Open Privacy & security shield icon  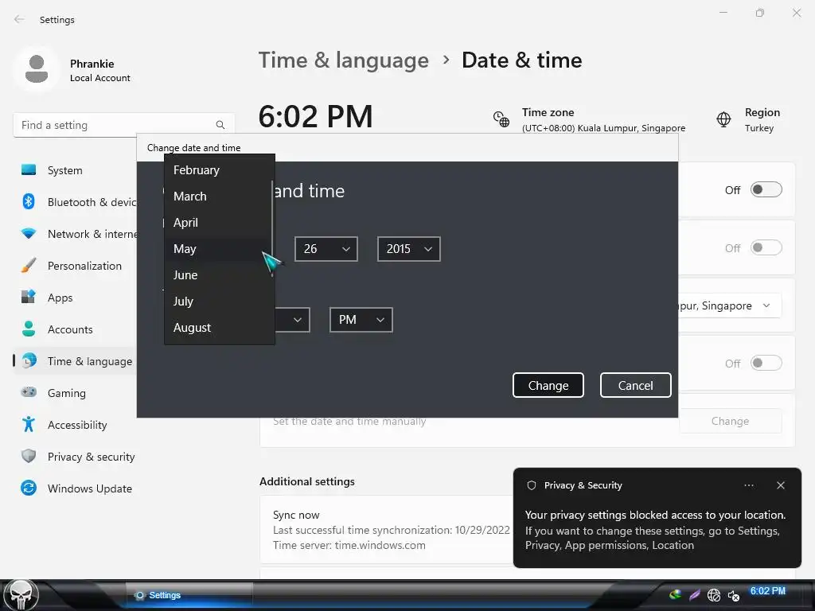(x=29, y=456)
